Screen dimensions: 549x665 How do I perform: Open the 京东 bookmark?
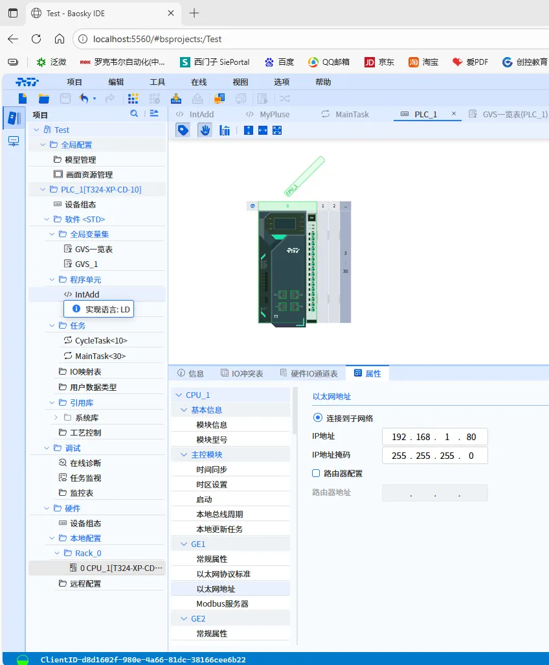[379, 62]
